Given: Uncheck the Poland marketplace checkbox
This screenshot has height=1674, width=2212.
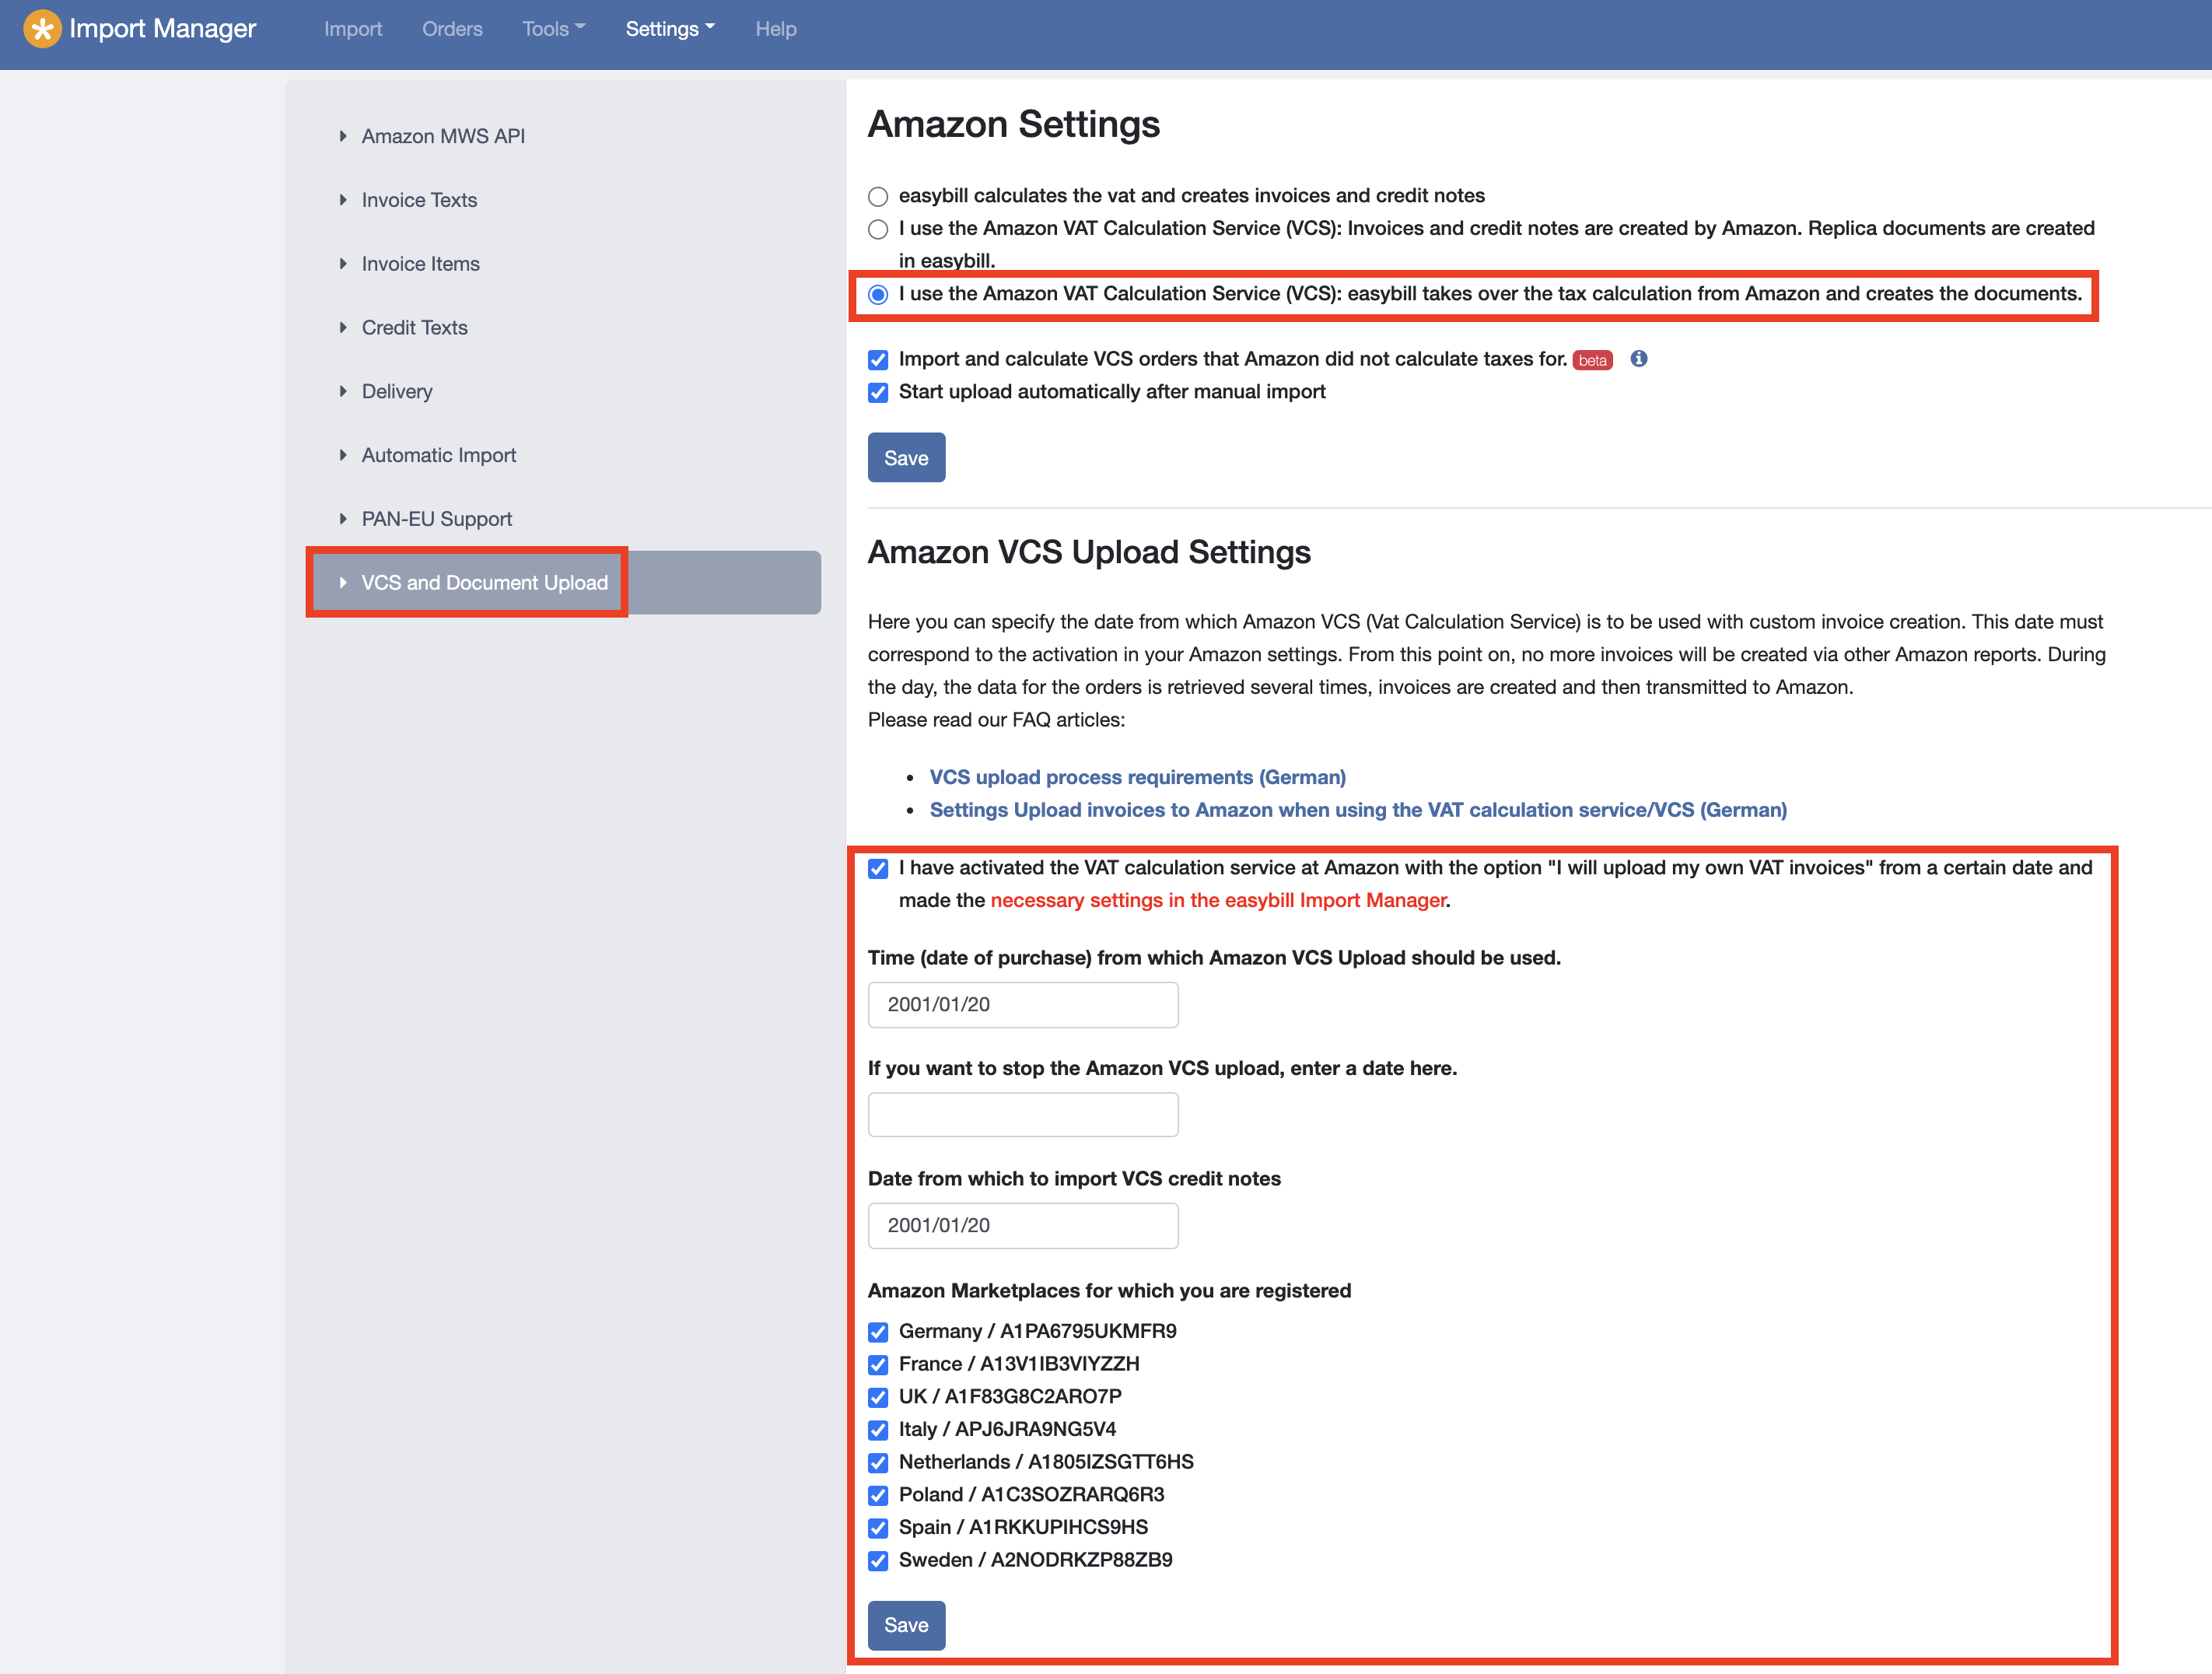Looking at the screenshot, I should 878,1495.
